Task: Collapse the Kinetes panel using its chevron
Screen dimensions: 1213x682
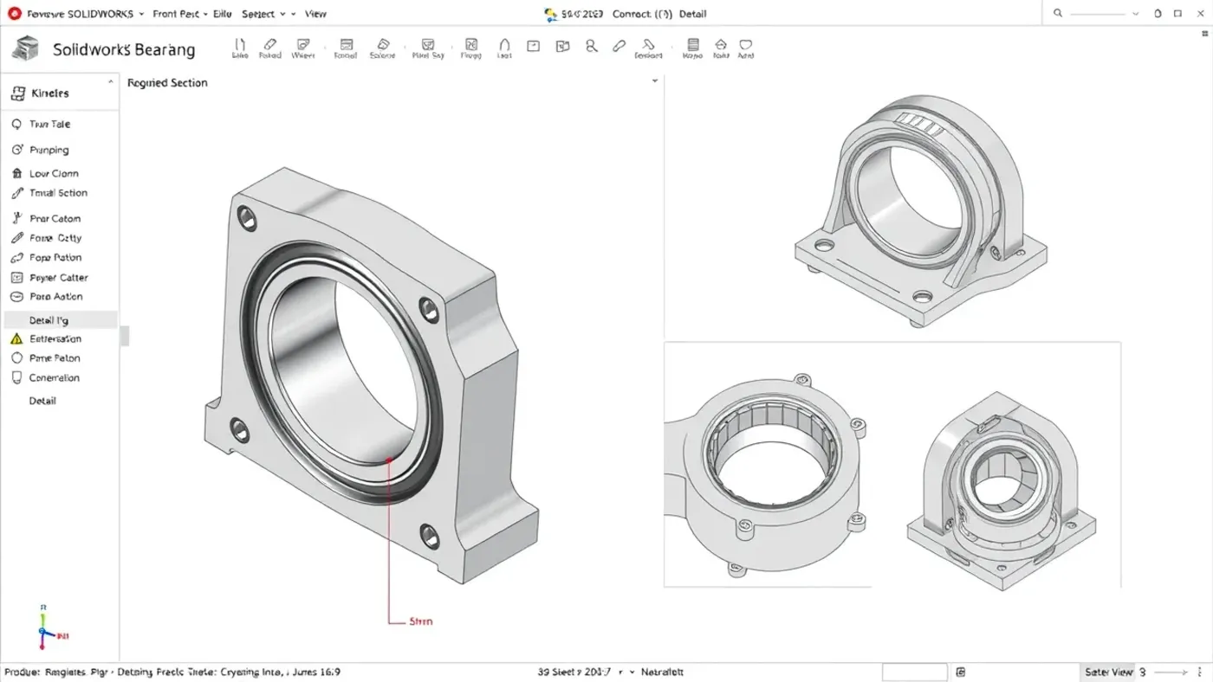Action: click(110, 82)
